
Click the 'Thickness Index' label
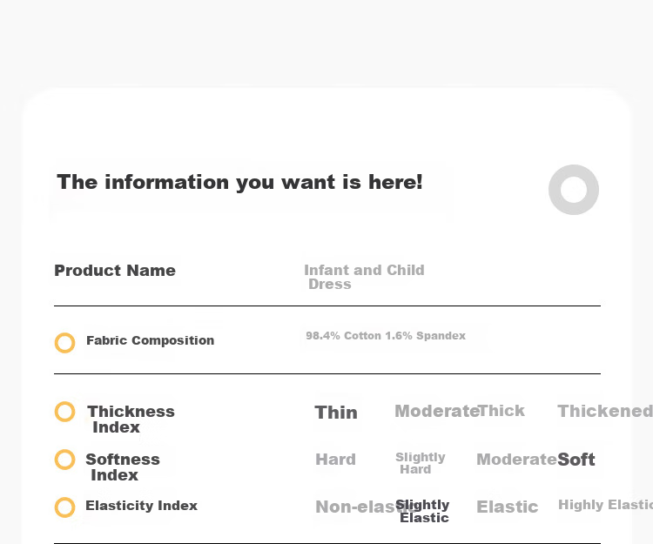click(x=131, y=420)
